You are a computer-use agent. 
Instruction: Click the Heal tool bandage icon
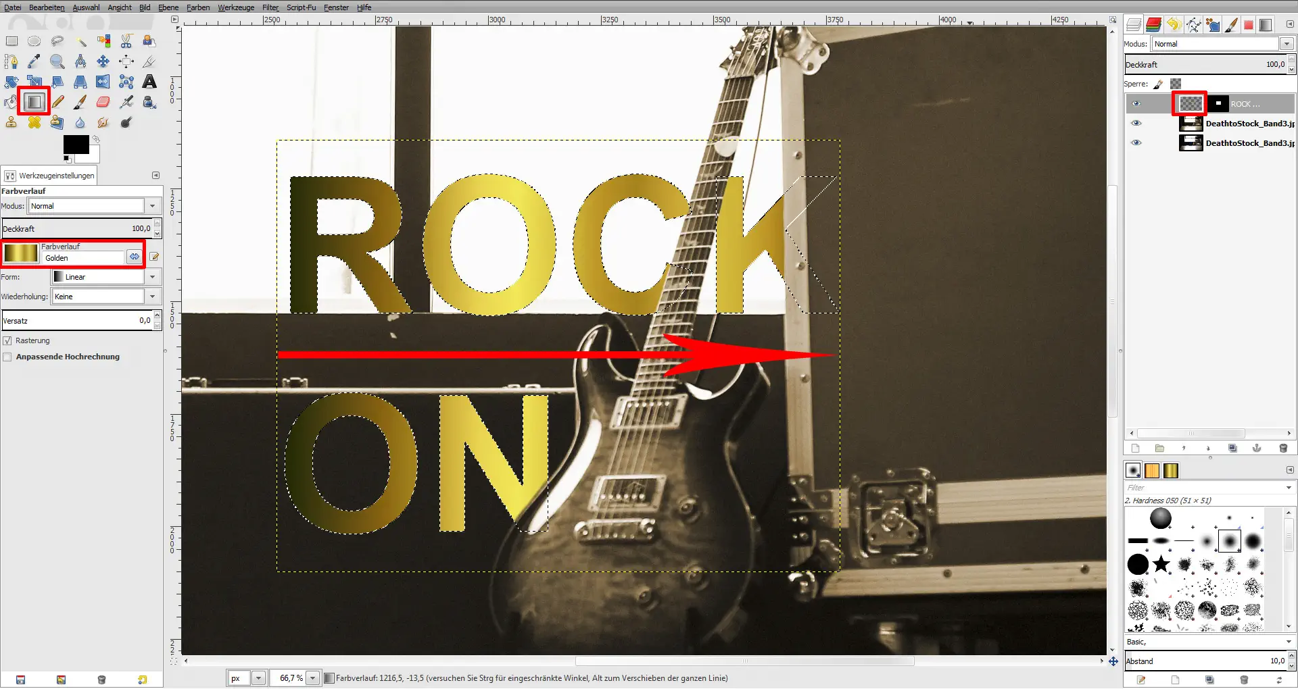point(34,122)
